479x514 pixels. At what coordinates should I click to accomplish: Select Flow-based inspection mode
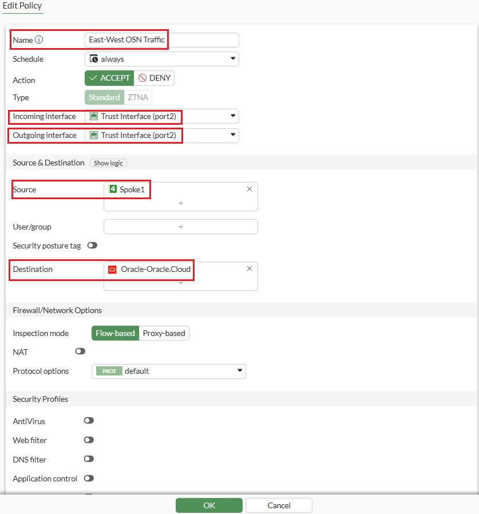116,333
